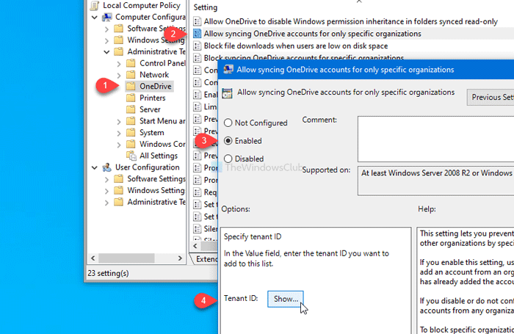Click the tree pane horizontal scrollbar thumb
Viewport: 514px width, 334px height.
point(126,258)
